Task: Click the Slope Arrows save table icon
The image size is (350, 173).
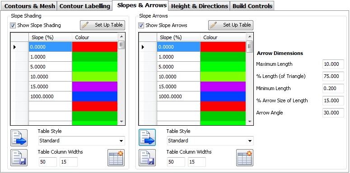Action: click(147, 158)
